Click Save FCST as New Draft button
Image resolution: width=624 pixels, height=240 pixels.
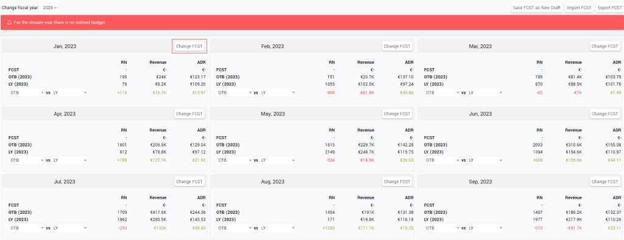coord(536,8)
